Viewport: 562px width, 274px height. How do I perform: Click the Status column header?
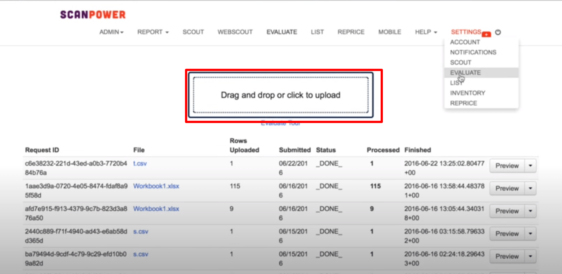(x=326, y=150)
